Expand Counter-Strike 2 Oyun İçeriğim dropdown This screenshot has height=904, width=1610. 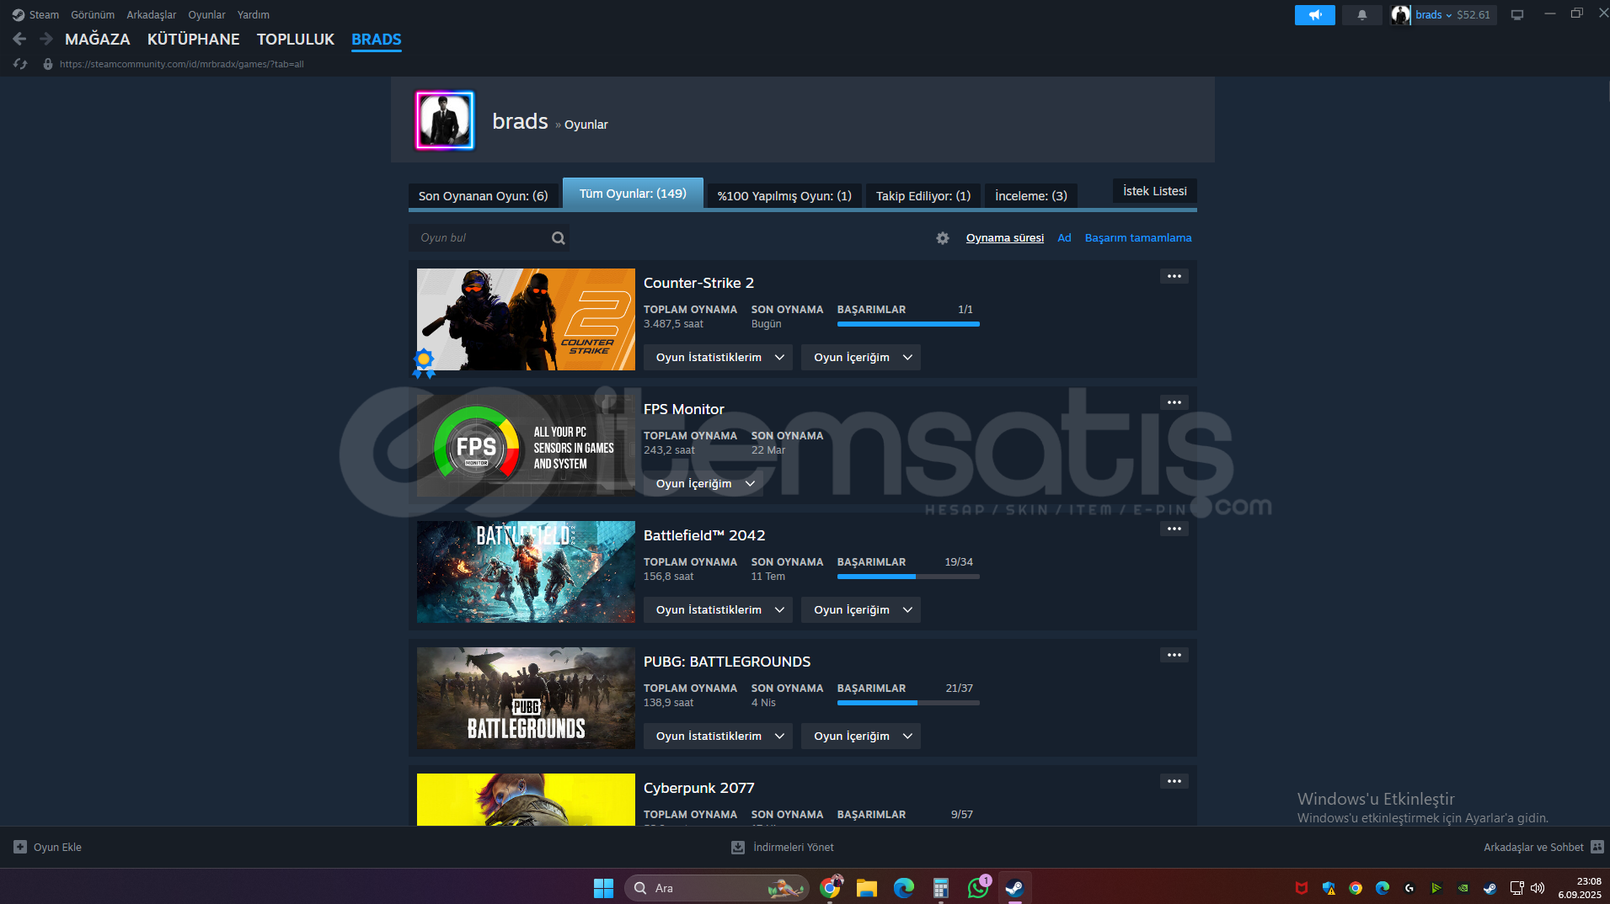click(860, 358)
